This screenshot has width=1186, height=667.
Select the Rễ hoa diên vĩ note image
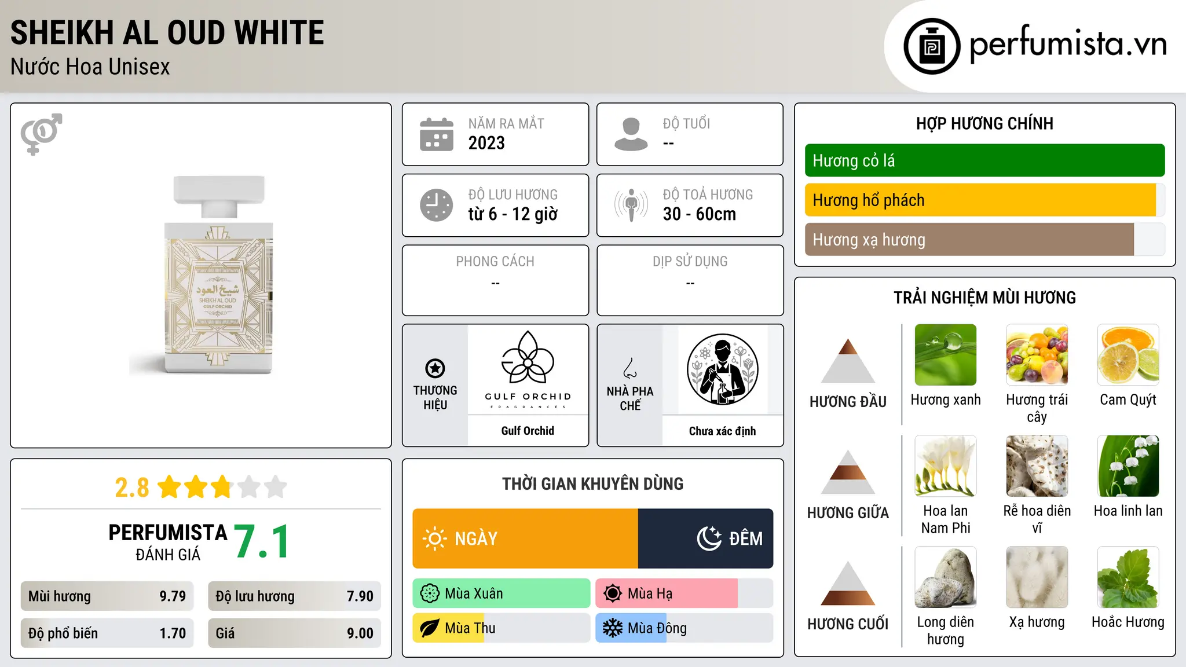pyautogui.click(x=1037, y=466)
